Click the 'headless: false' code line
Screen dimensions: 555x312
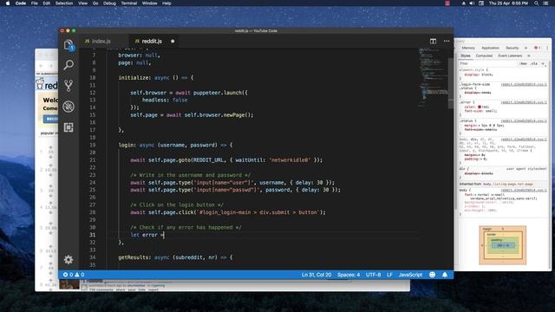point(165,101)
